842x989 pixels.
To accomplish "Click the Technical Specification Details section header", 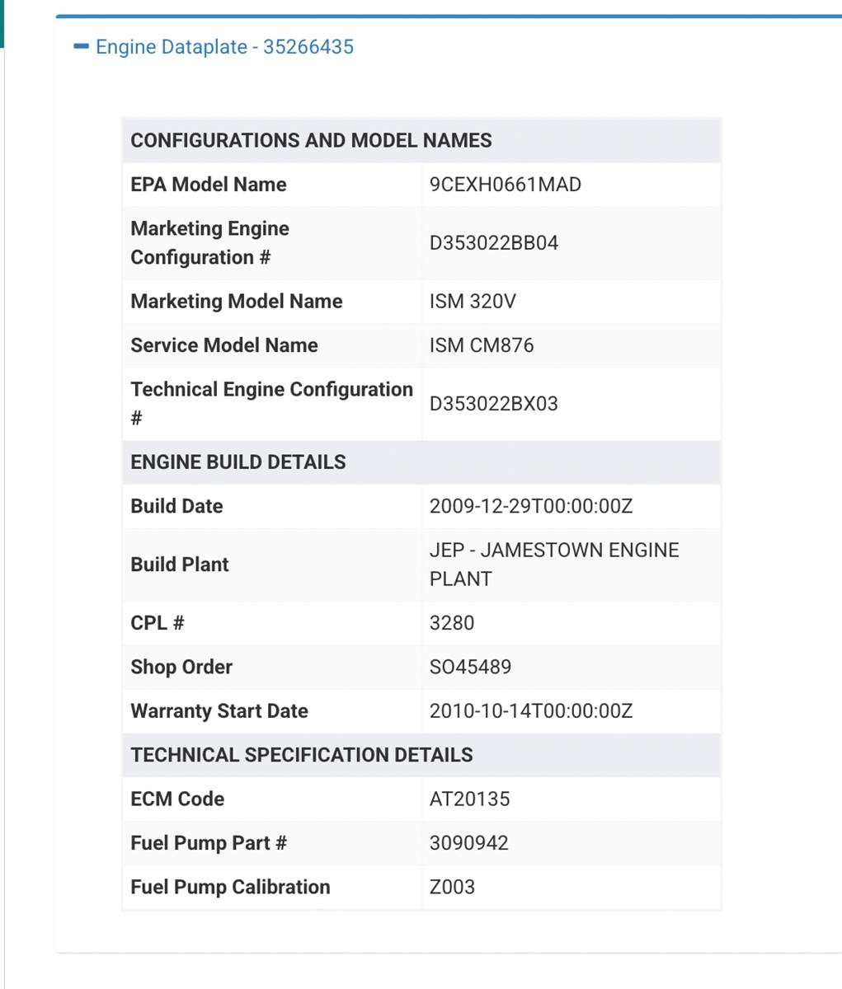I will click(302, 755).
